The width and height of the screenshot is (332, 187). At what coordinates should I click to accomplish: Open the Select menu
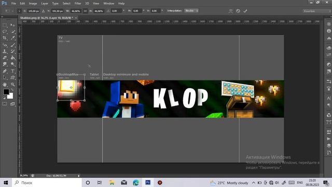pos(66,4)
